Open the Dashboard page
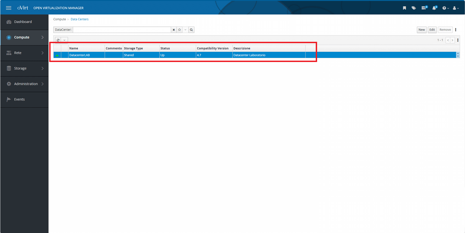The height and width of the screenshot is (233, 465). (x=23, y=22)
